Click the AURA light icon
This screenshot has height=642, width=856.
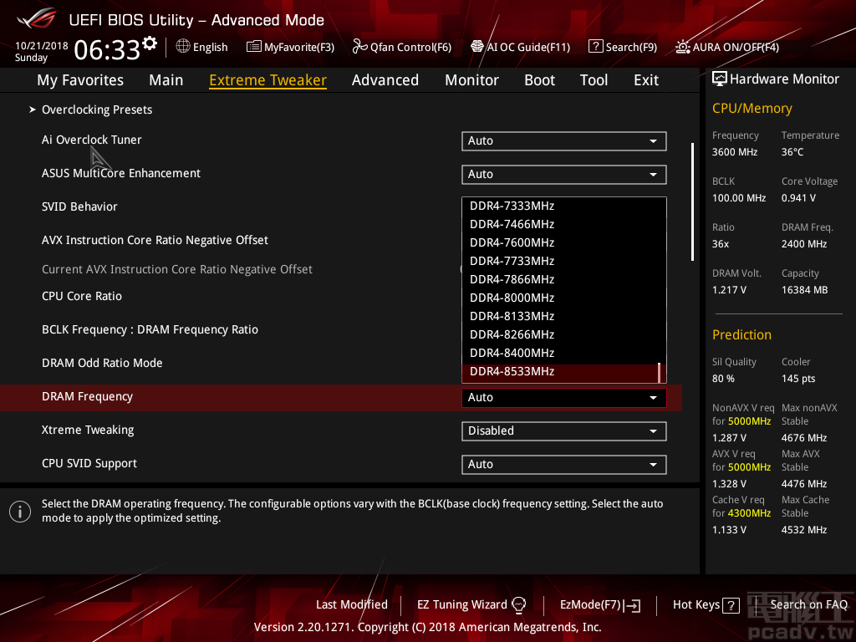[x=682, y=47]
